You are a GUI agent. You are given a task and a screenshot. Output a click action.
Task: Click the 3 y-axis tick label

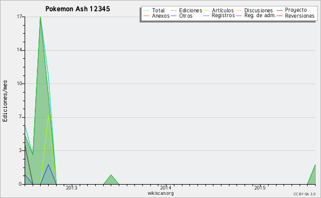click(x=20, y=150)
